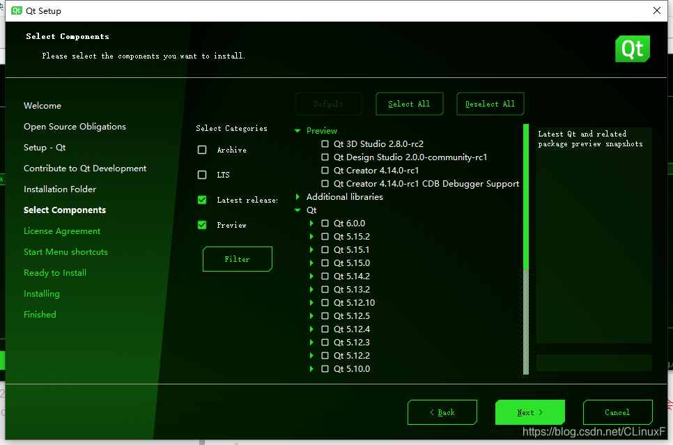Click the Qt Setup title bar icon

17,10
